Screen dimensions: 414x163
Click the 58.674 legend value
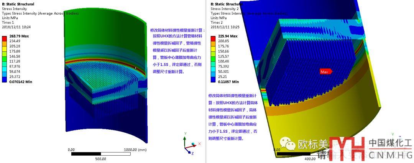(x=15, y=72)
